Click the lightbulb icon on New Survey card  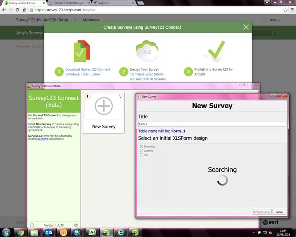[120, 96]
